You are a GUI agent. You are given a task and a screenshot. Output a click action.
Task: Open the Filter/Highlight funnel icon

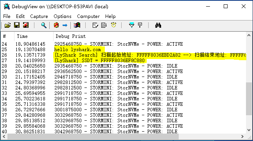click(132, 25)
